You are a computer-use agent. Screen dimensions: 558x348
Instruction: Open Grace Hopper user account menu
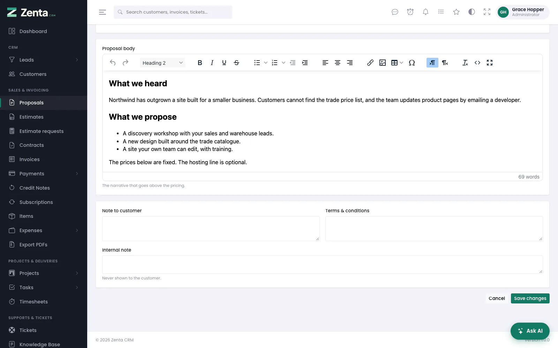[x=522, y=12]
